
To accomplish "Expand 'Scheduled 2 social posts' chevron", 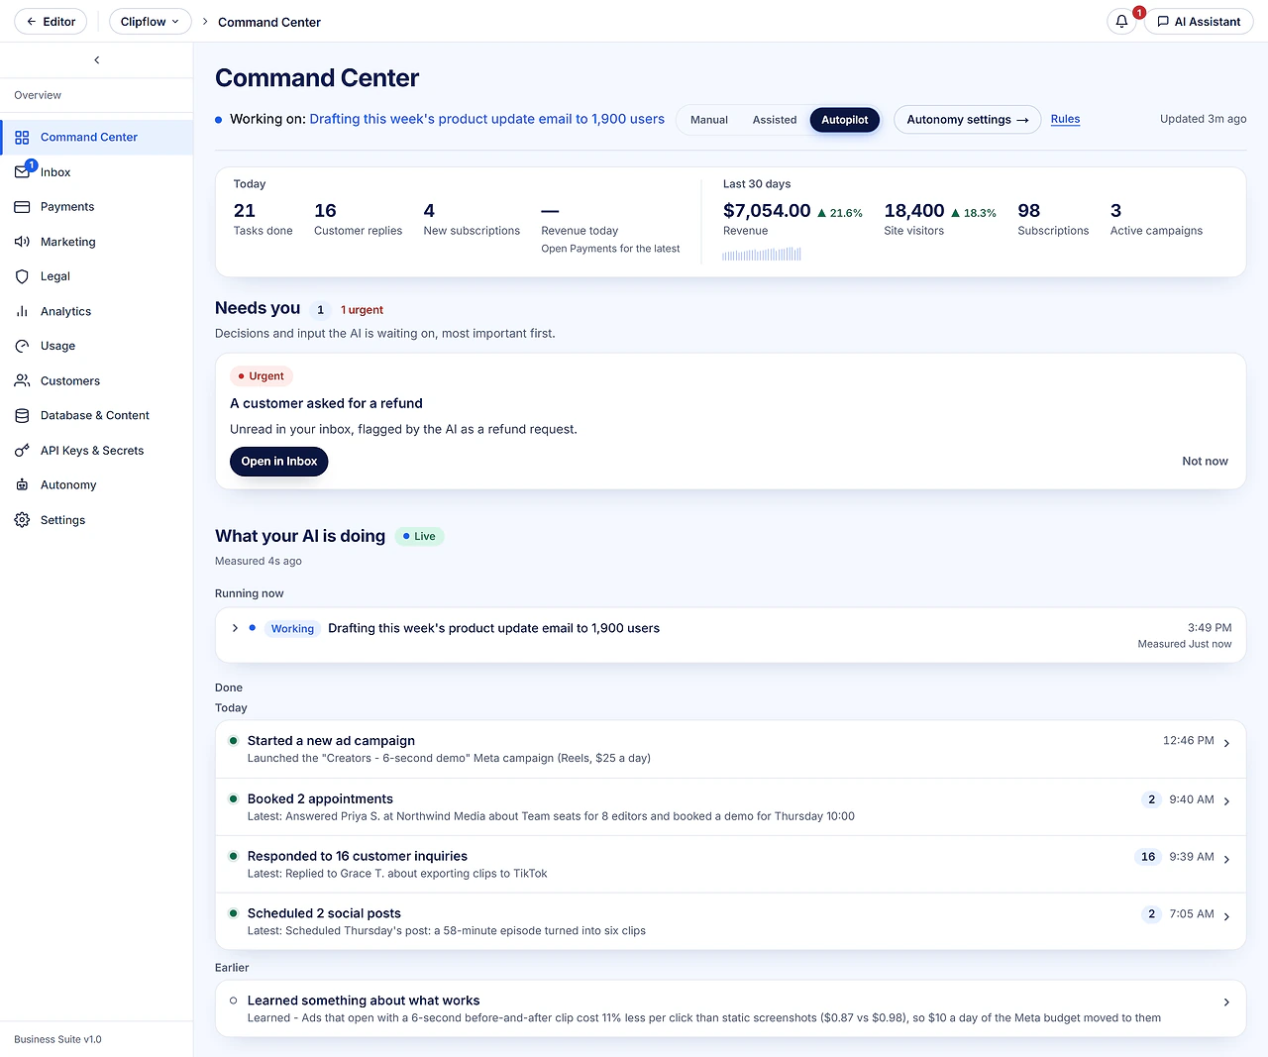I will tap(1226, 916).
